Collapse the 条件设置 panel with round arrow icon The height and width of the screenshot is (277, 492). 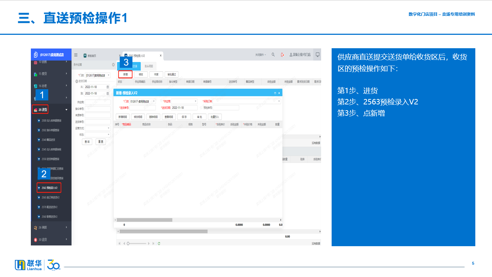(113, 65)
